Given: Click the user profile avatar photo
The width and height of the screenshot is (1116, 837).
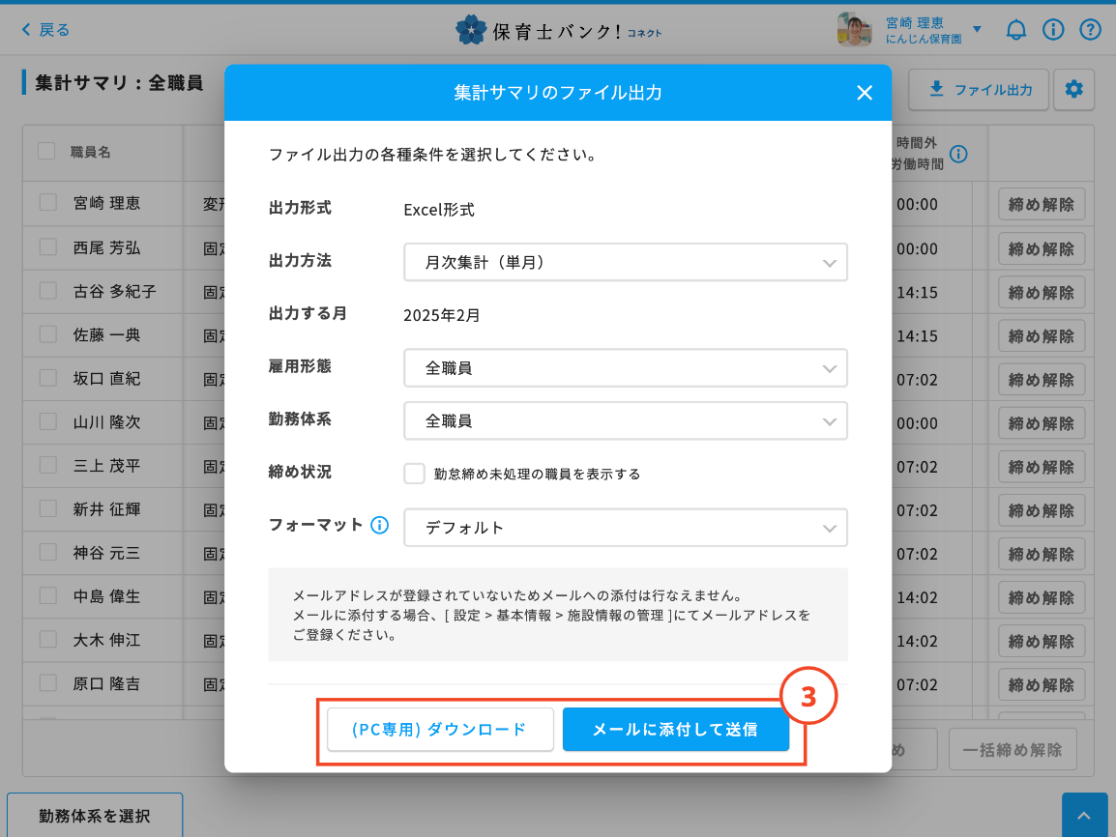Looking at the screenshot, I should click(854, 30).
